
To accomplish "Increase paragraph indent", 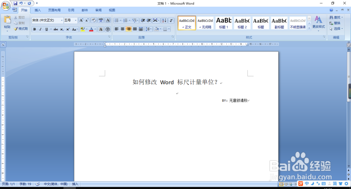I will coord(148,21).
